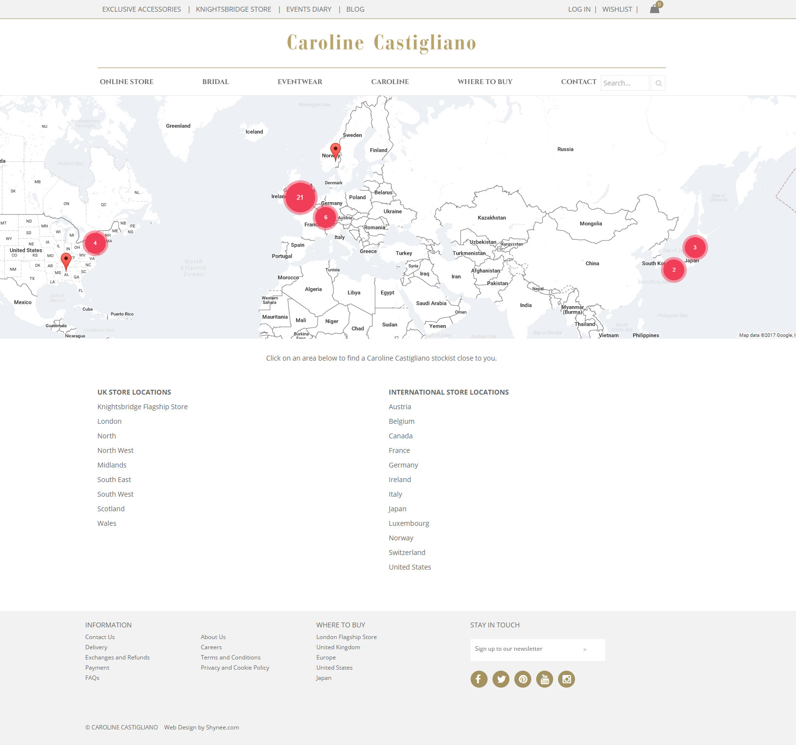Click the Caroline Castigliano logo

(x=381, y=43)
